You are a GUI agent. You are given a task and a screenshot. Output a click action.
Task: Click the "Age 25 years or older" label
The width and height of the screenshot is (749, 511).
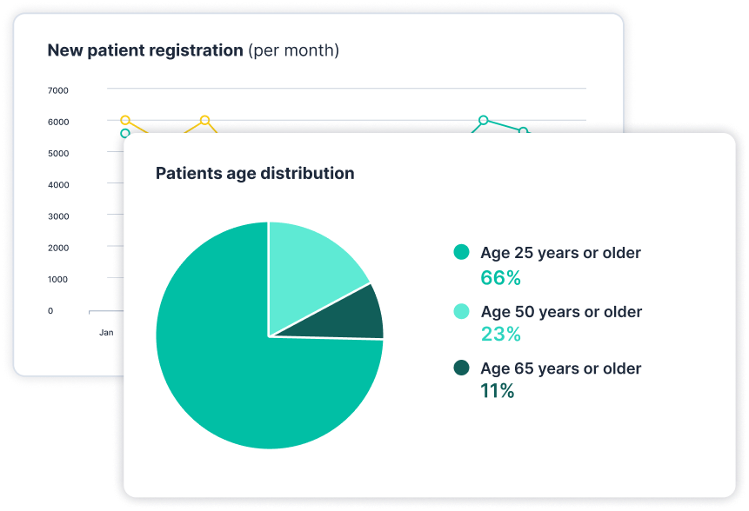[560, 253]
